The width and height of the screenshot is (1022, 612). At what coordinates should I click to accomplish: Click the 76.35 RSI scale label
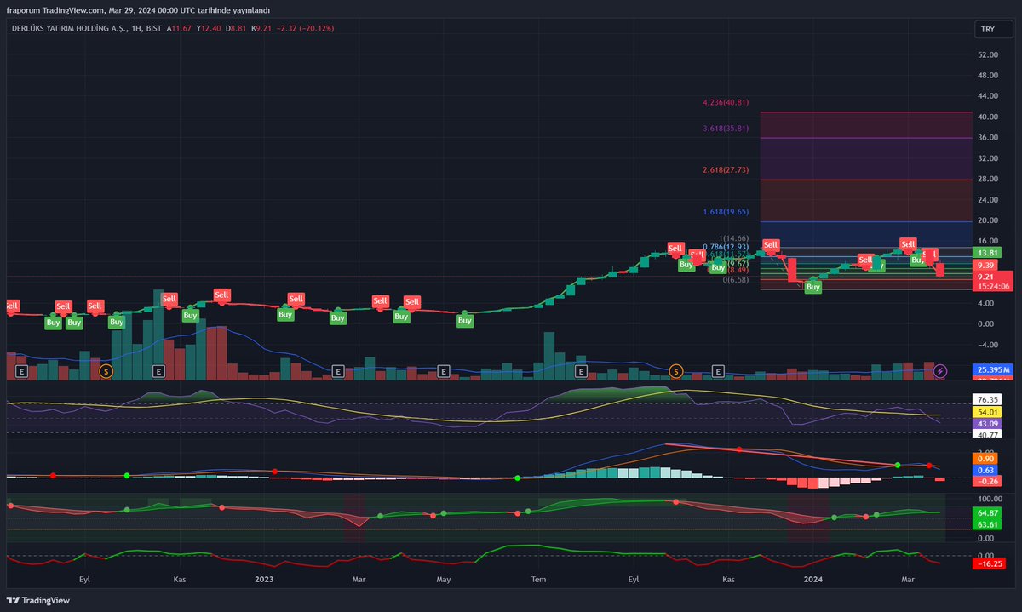click(x=988, y=399)
